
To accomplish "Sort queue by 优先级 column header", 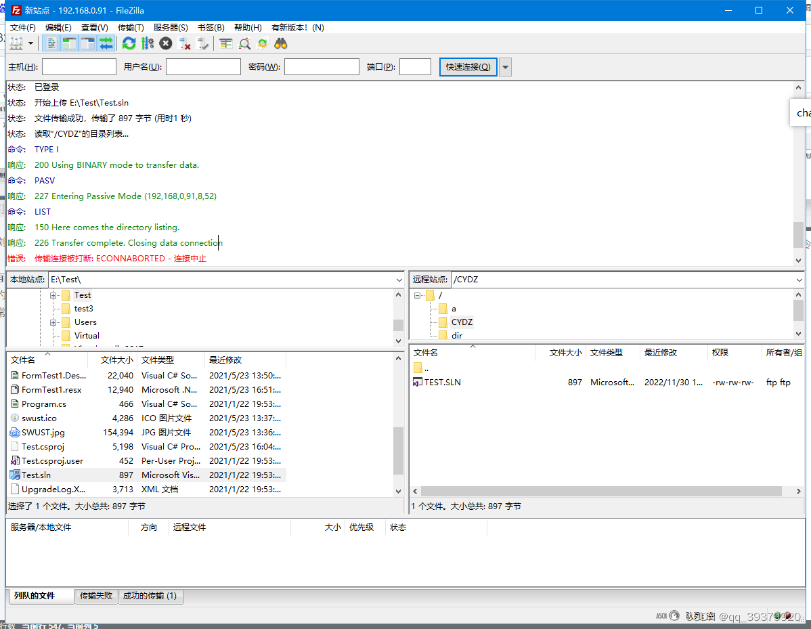I will (361, 527).
